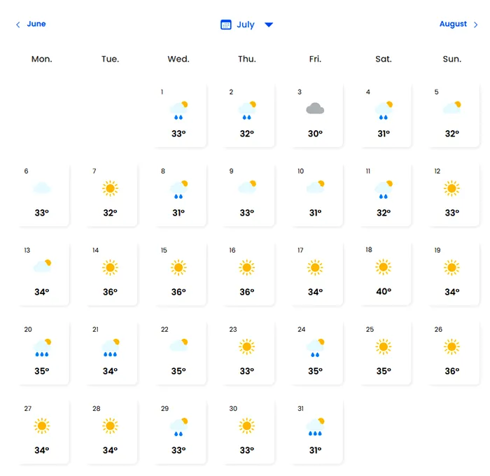490x476 pixels.
Task: Click the 33° temperature on July 9
Action: pyautogui.click(x=246, y=213)
